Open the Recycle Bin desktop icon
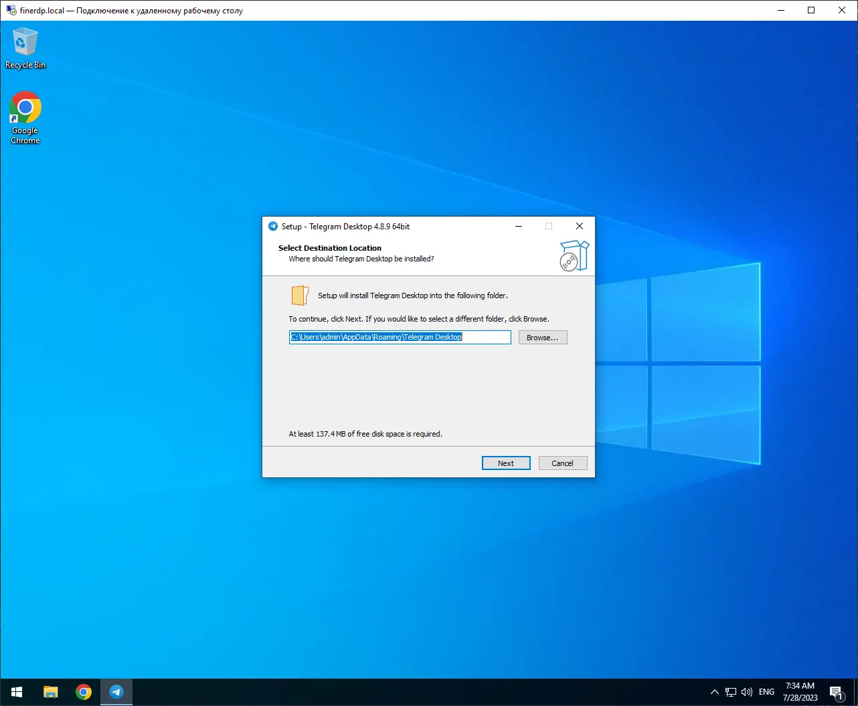 [x=25, y=47]
